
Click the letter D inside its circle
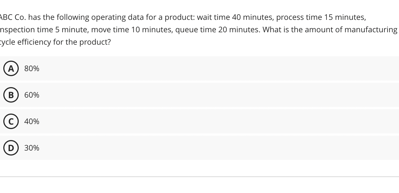[x=11, y=148]
